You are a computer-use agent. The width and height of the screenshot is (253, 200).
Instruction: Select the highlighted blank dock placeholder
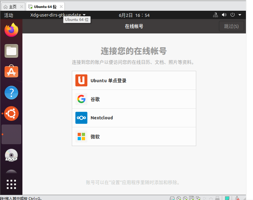[x=11, y=134]
